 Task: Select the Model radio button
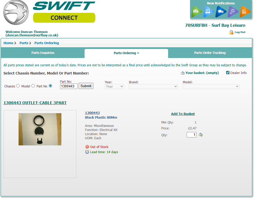(x=33, y=86)
